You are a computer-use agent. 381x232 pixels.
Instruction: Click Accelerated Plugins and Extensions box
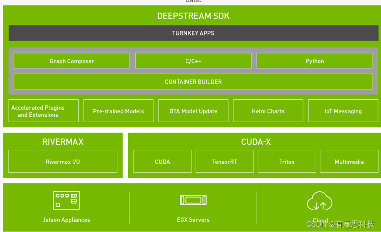click(44, 111)
